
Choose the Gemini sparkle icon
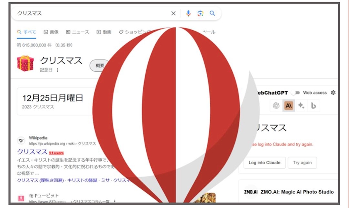(x=301, y=106)
